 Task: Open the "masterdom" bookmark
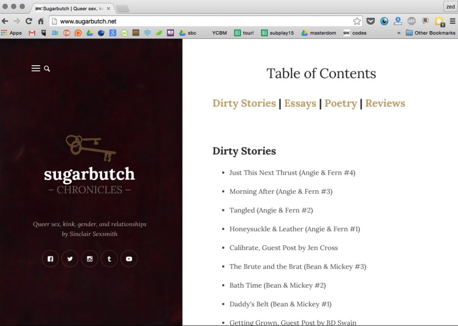pyautogui.click(x=318, y=33)
